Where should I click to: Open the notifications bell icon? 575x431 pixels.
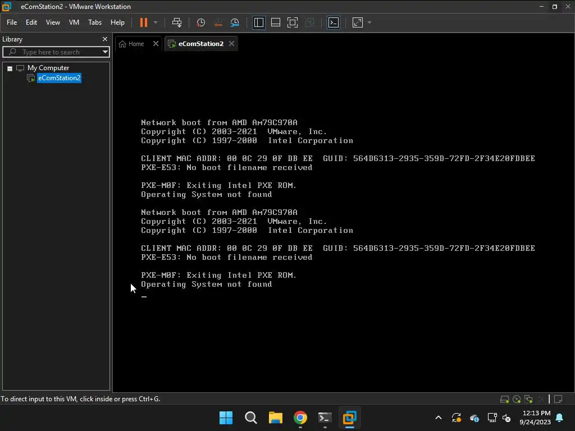pos(560,418)
